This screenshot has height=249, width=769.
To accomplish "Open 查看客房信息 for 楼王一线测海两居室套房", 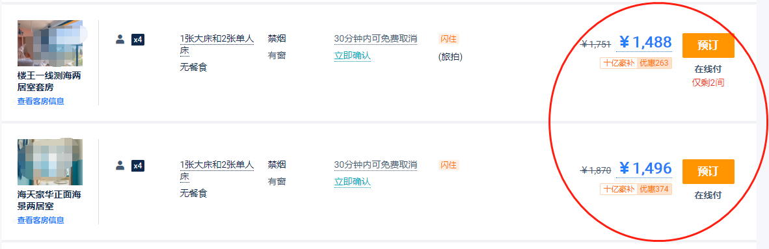I will 41,101.
